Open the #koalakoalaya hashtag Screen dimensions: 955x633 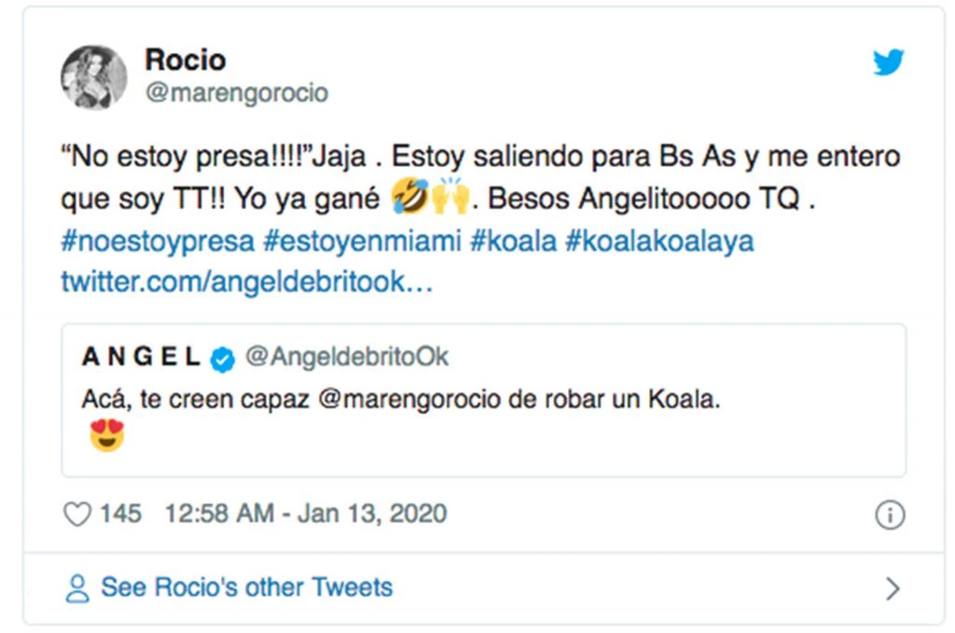click(x=658, y=241)
